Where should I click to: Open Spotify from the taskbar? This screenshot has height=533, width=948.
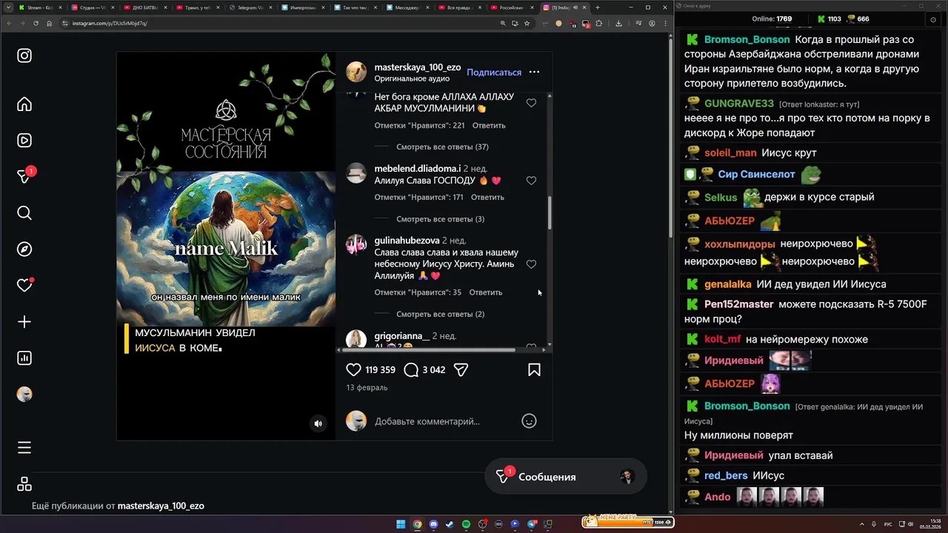click(466, 524)
